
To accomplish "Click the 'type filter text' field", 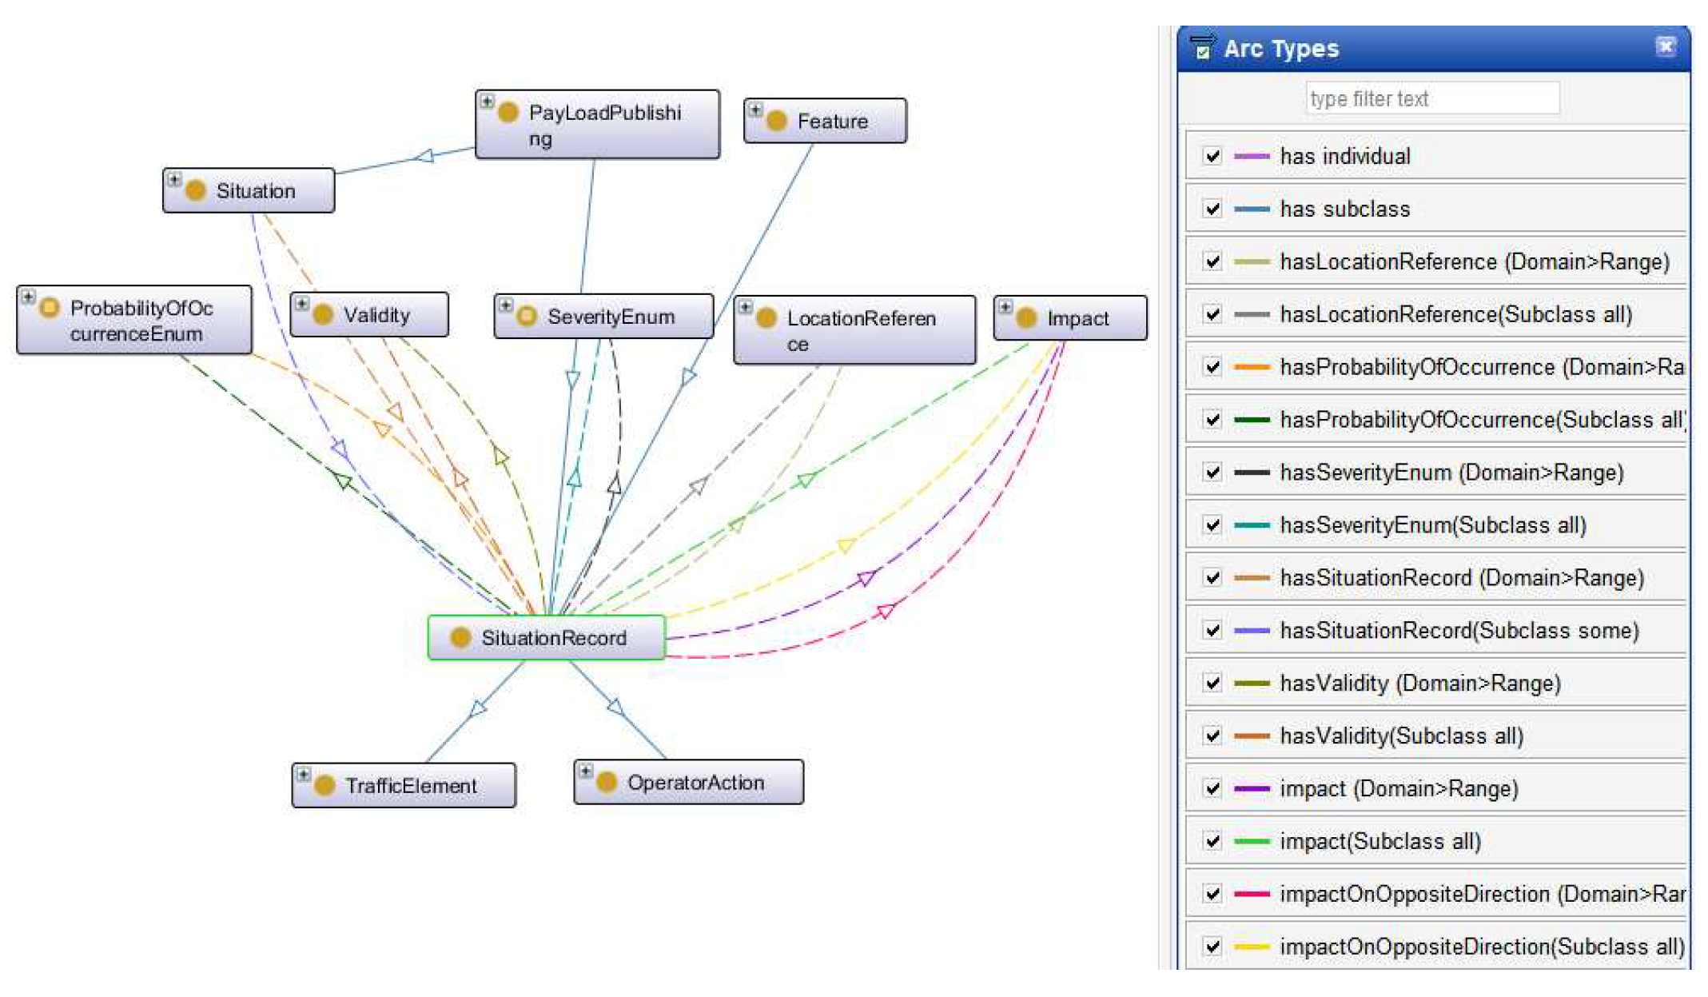I will [1431, 99].
